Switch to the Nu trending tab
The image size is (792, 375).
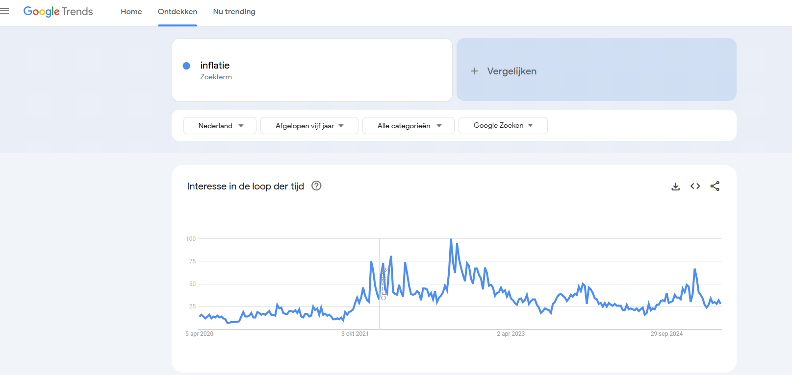[x=234, y=12]
